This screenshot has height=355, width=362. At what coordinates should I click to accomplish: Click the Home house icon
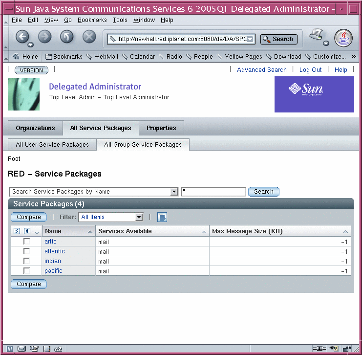click(16, 56)
